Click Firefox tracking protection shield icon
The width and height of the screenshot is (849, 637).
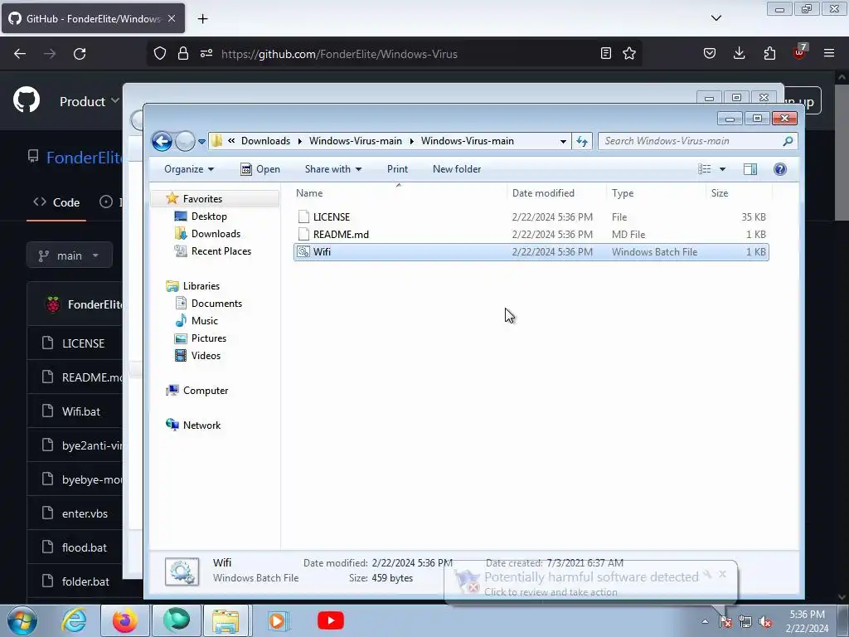160,54
